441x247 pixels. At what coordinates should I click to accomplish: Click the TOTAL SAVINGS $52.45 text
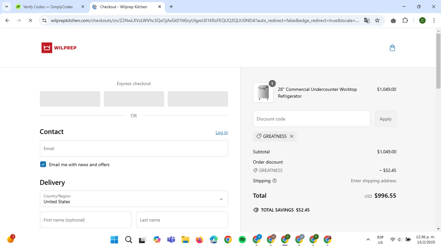pyautogui.click(x=285, y=210)
